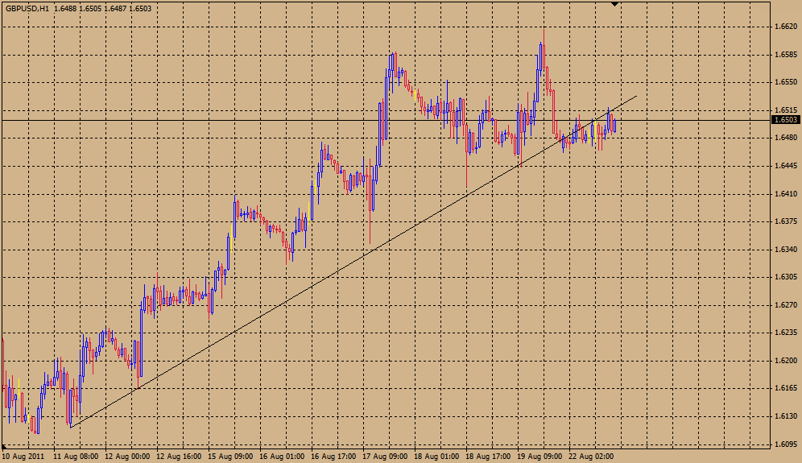Click the 1.6410 price axis label
This screenshot has width=802, height=463.
(786, 194)
